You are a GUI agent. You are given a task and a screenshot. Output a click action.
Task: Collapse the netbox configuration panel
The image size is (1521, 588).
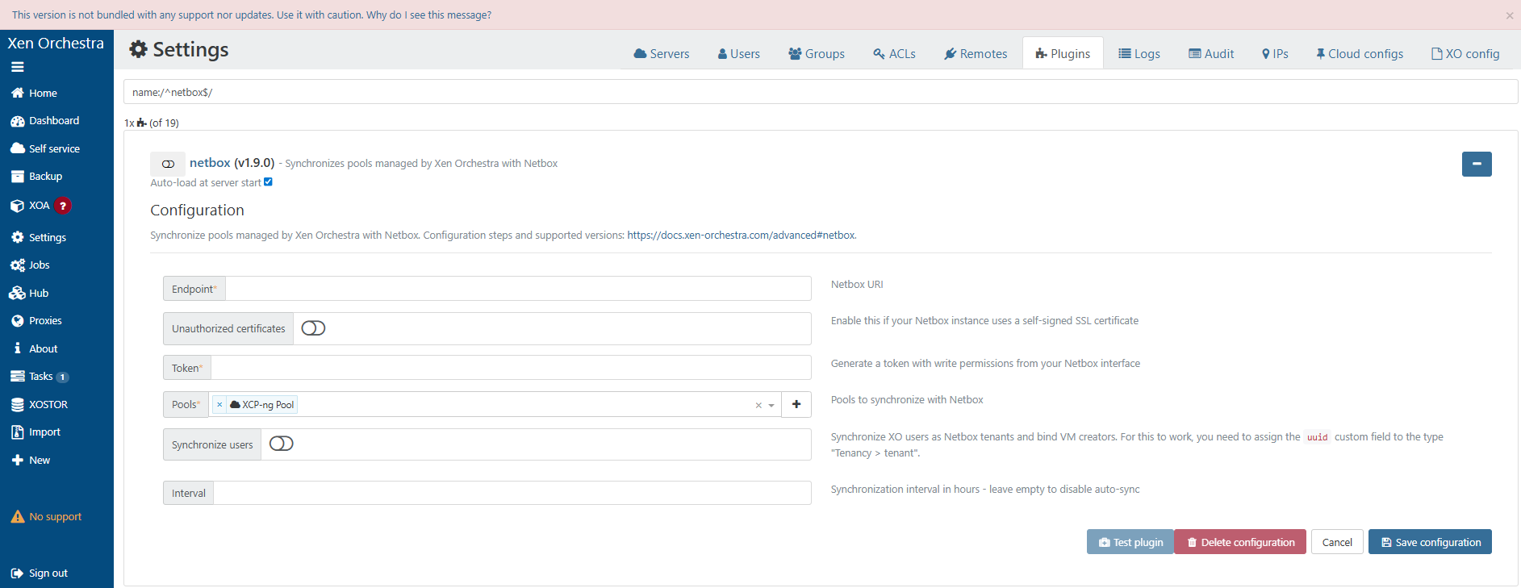click(x=1477, y=164)
